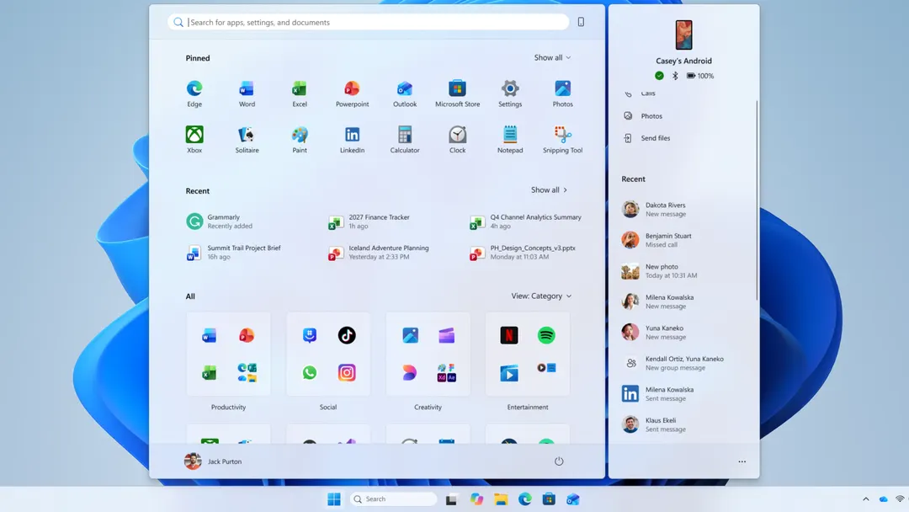This screenshot has height=512, width=909.
Task: Launch Spotify in Entertainment folder
Action: pos(546,335)
